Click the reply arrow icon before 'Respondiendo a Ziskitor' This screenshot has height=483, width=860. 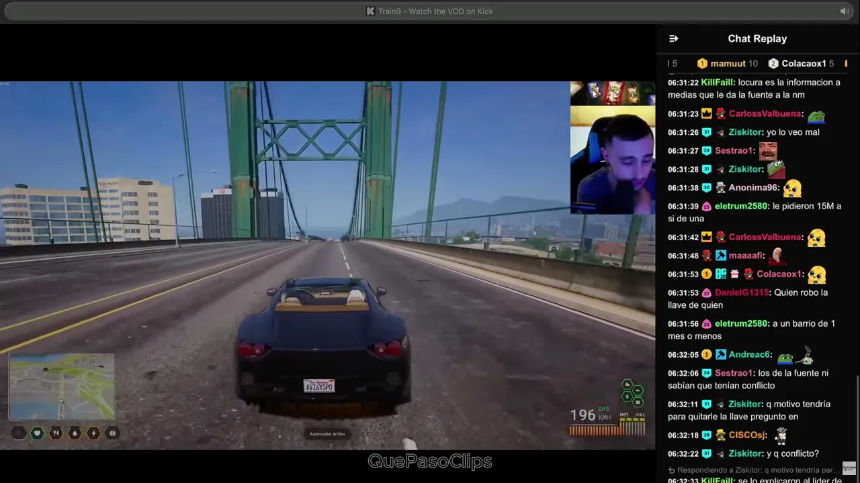pyautogui.click(x=671, y=470)
